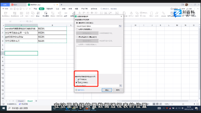Screen dimensions: 201x113
Task: Select the 'Existing worksheet' radio option
Action: [77, 82]
